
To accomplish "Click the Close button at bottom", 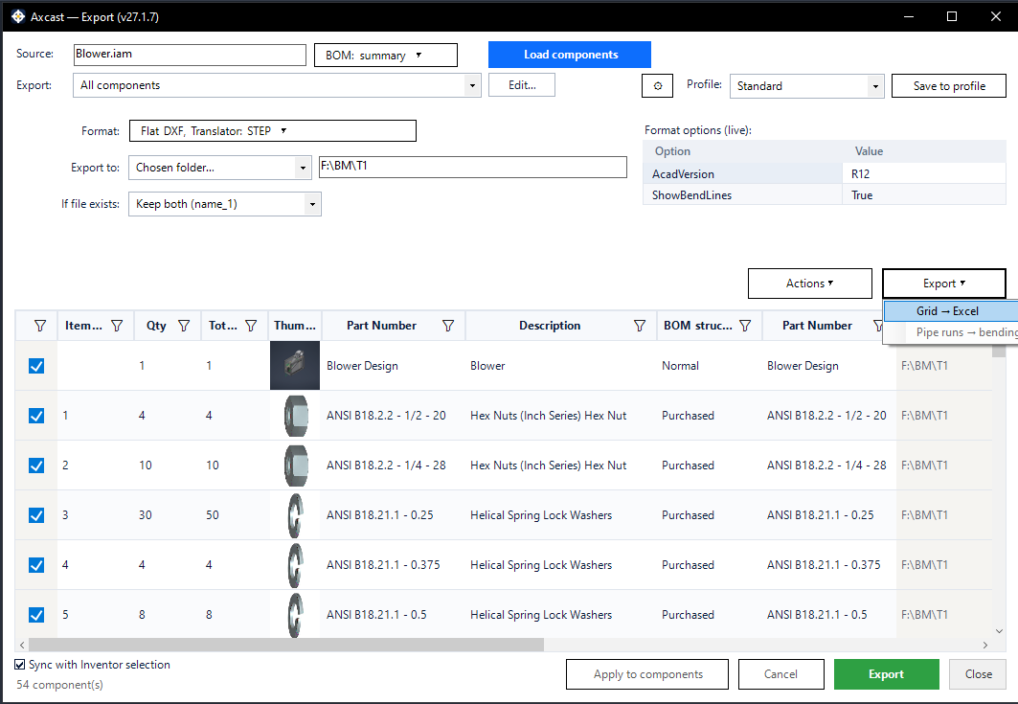I will coord(978,674).
